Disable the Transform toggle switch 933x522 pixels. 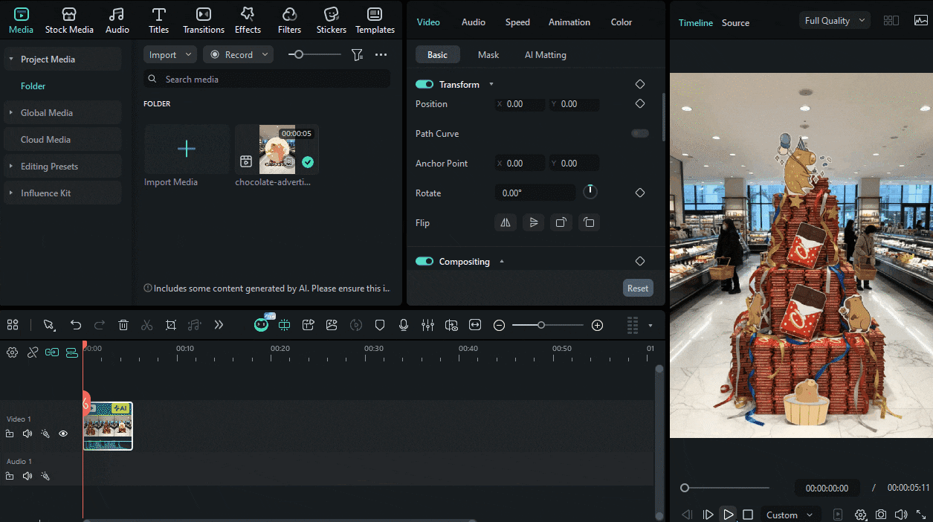point(424,84)
